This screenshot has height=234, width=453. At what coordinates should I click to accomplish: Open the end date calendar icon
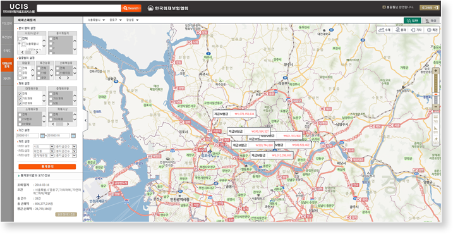coord(73,135)
